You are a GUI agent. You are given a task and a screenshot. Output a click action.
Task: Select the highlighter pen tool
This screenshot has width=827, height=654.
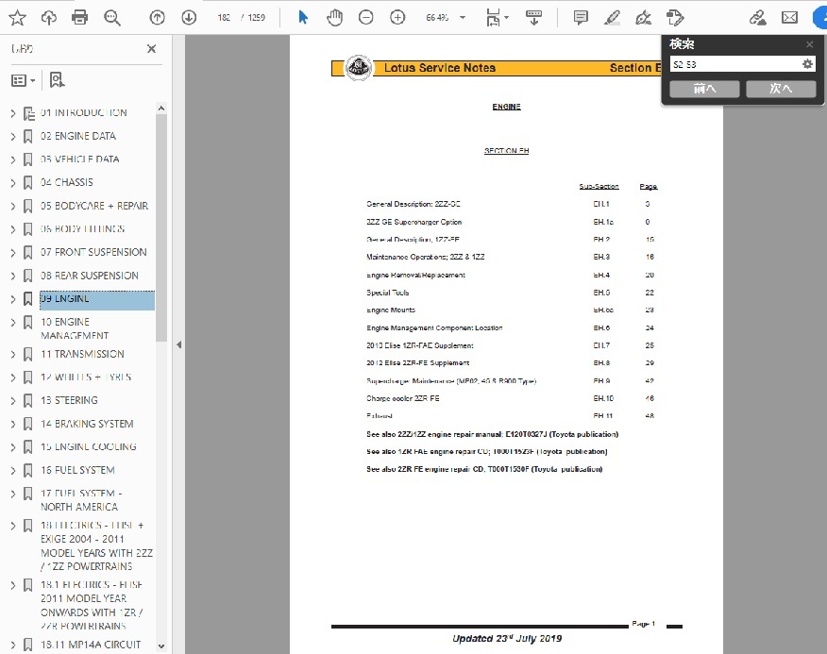(612, 18)
